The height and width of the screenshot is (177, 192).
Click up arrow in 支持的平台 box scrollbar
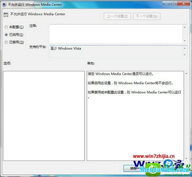(185, 49)
